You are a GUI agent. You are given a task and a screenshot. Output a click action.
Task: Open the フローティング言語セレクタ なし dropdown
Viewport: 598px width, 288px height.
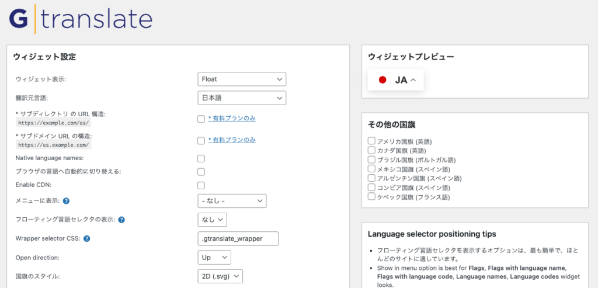tap(212, 220)
